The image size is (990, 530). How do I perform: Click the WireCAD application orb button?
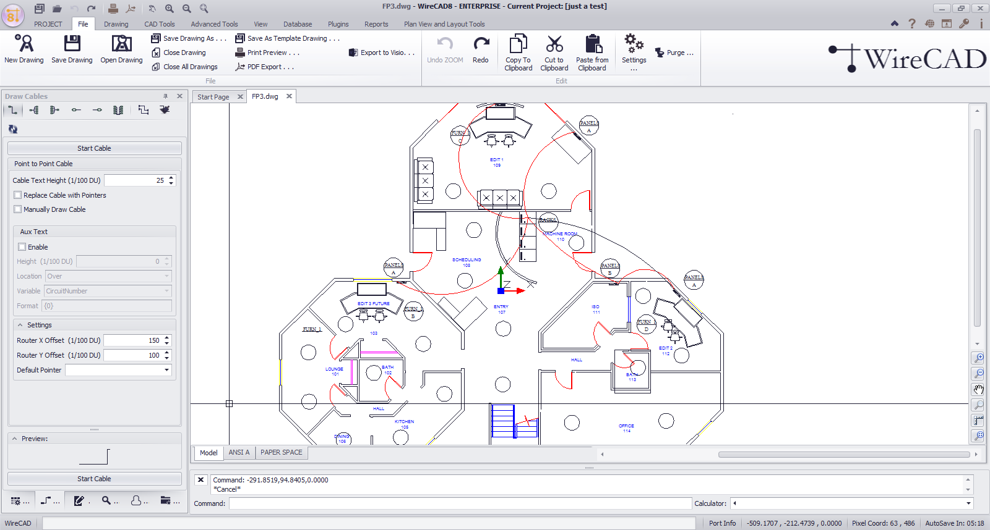[13, 15]
